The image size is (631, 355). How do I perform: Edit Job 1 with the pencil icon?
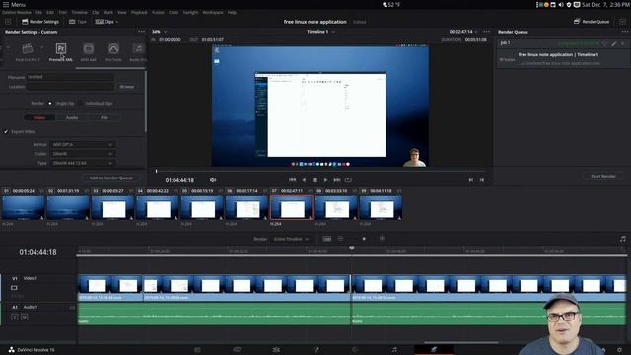(x=613, y=43)
